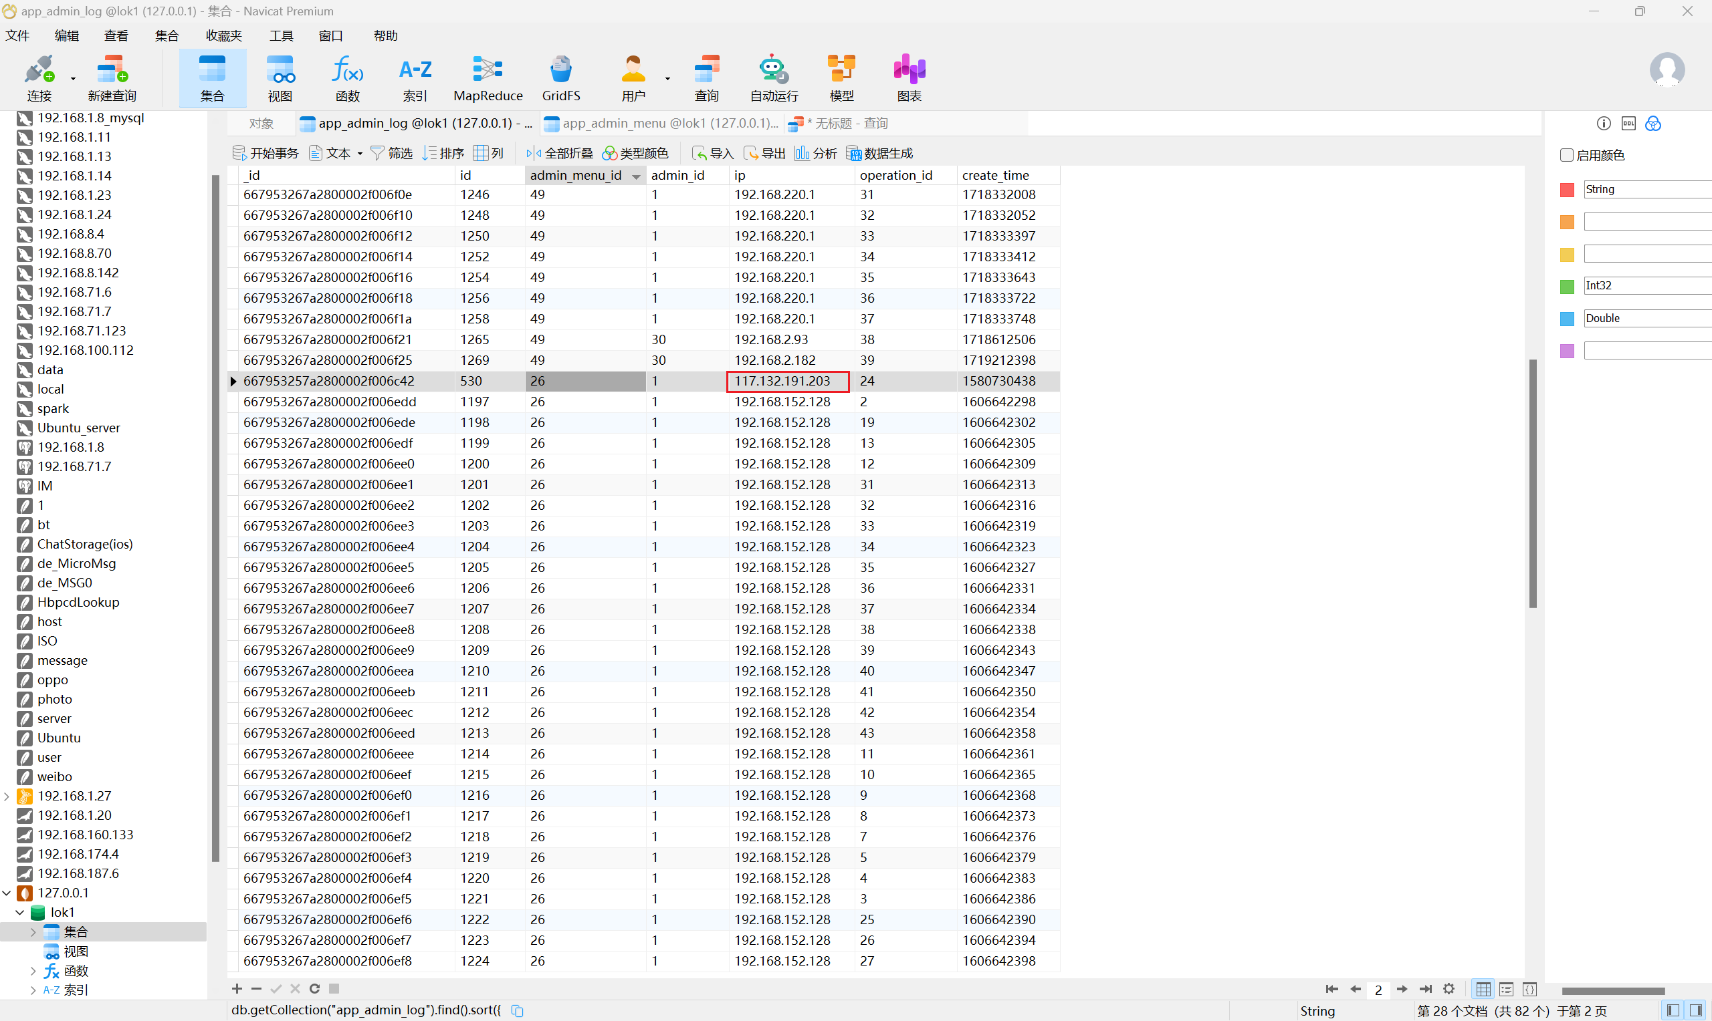
Task: Open the 视图 views toolbar icon
Action: pyautogui.click(x=280, y=78)
